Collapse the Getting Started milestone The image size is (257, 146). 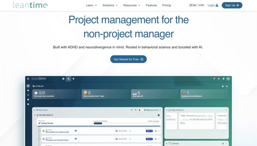(x=35, y=122)
